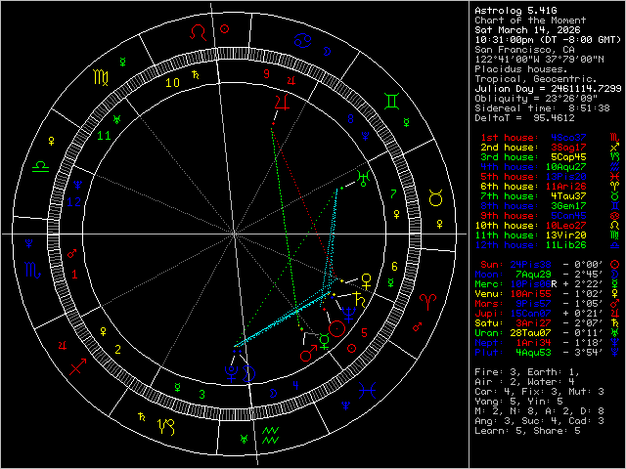Select the blue Cancer glyph on the zodiac ring

[303, 40]
